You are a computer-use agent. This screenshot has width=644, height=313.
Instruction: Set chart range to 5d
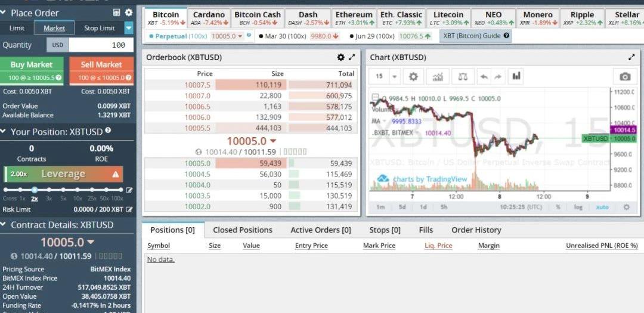(402, 207)
